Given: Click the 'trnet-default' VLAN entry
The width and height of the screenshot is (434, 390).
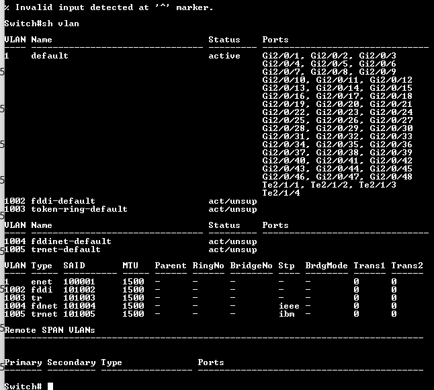Looking at the screenshot, I should coord(65,249).
